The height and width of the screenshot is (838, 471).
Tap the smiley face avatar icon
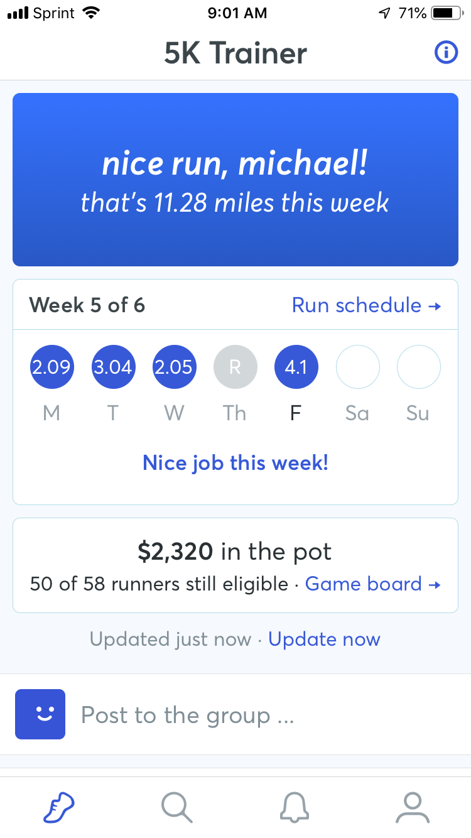click(40, 714)
